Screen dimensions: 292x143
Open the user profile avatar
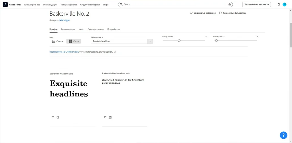[x=284, y=5]
